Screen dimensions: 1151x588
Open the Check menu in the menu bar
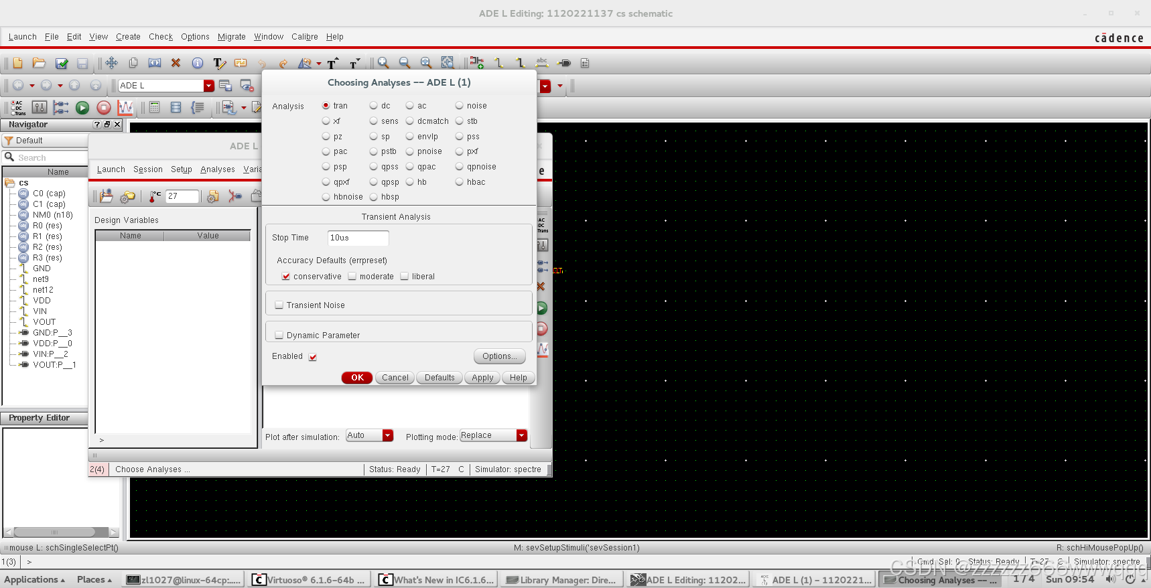point(161,37)
